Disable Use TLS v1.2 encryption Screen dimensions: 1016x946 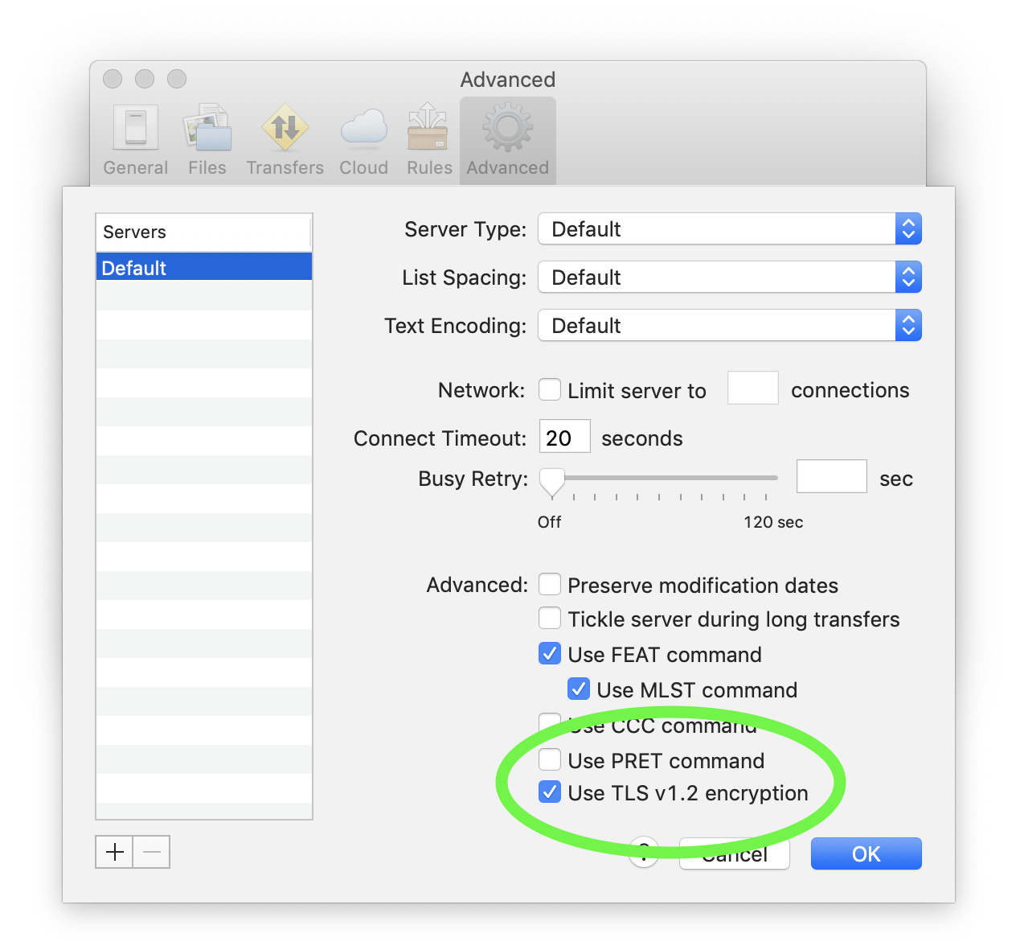click(550, 792)
